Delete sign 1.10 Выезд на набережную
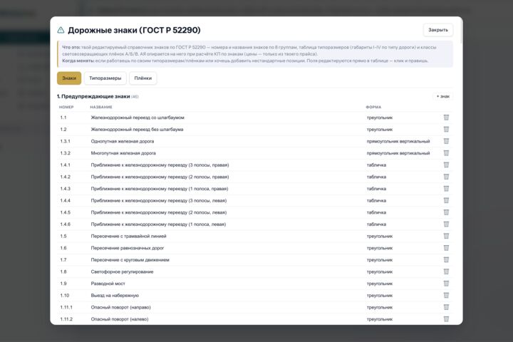Viewport: 513px width, 342px height. click(x=446, y=295)
